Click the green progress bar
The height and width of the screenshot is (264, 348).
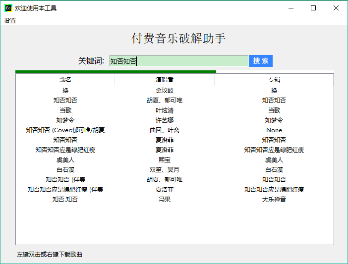pyautogui.click(x=116, y=72)
